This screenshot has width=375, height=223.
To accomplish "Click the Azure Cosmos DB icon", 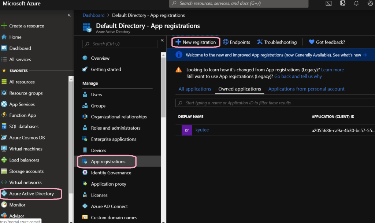I will click(x=4, y=138).
